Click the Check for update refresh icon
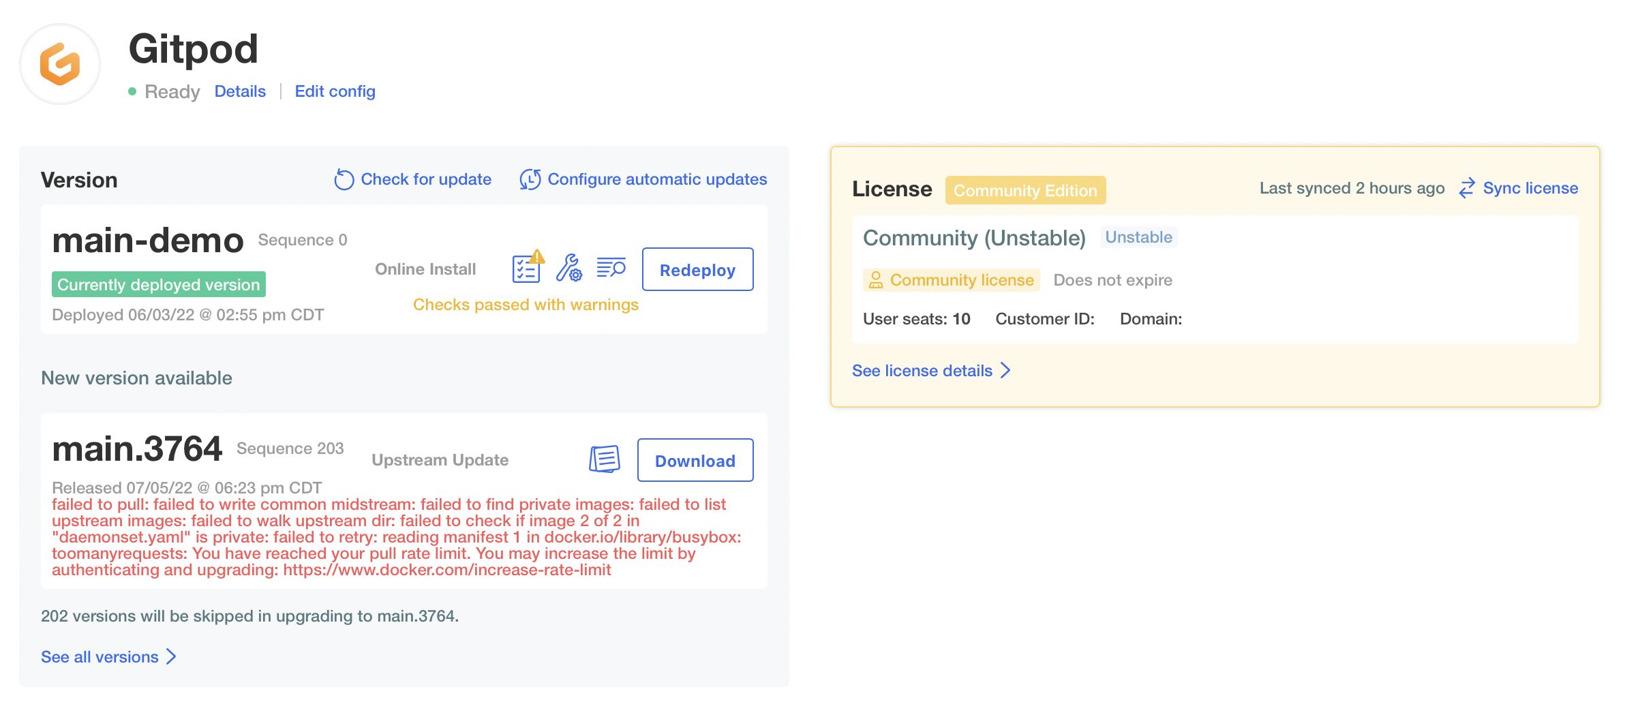 [x=344, y=179]
